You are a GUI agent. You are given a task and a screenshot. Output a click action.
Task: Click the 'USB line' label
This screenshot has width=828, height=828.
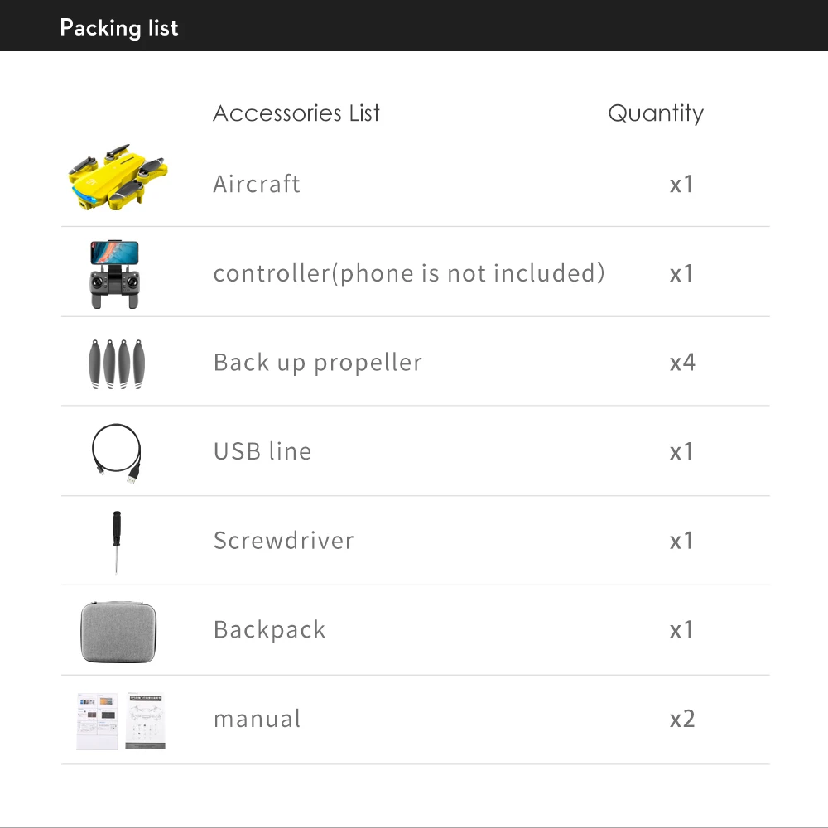(262, 452)
